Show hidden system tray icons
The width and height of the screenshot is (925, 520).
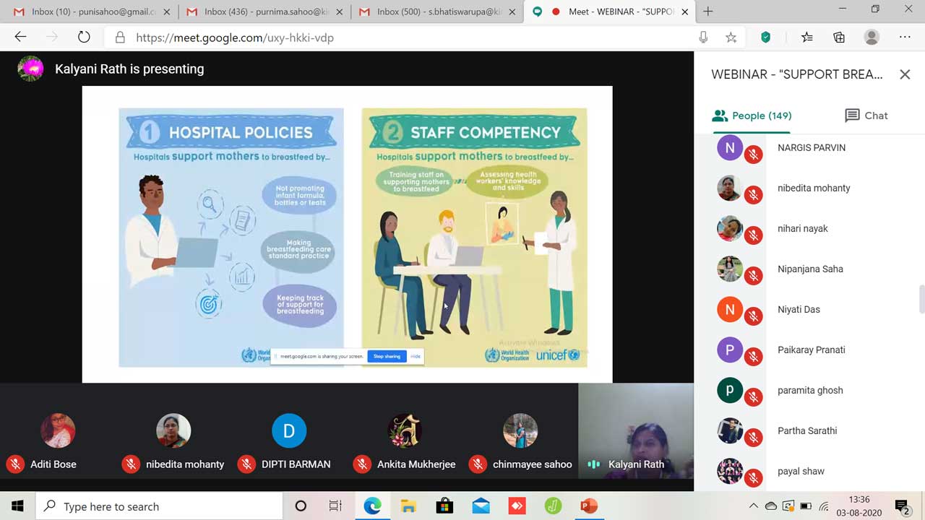click(x=753, y=506)
